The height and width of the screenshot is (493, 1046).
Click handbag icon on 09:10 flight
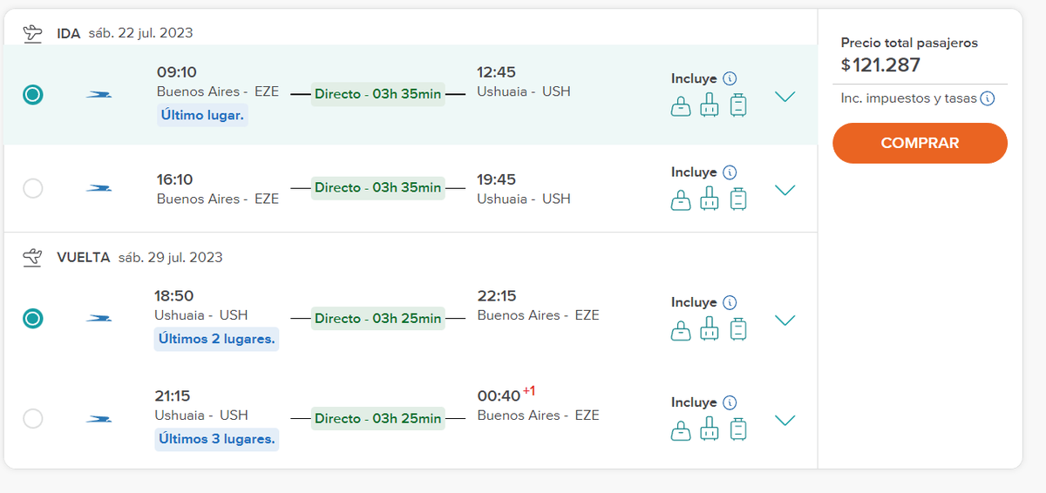(680, 106)
